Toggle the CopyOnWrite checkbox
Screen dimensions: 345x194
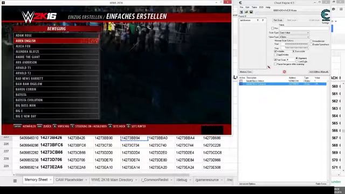point(275,55)
